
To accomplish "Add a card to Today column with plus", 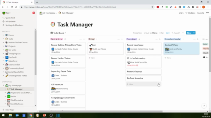I will [122, 39].
